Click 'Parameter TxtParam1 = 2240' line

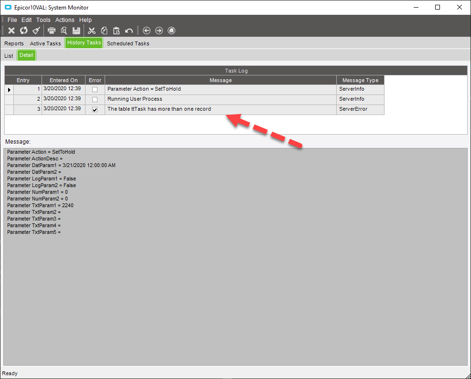(x=40, y=206)
